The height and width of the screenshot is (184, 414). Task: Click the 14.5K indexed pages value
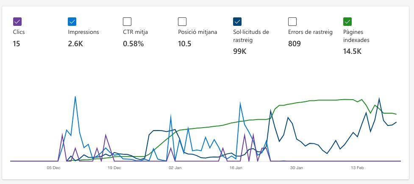point(352,51)
